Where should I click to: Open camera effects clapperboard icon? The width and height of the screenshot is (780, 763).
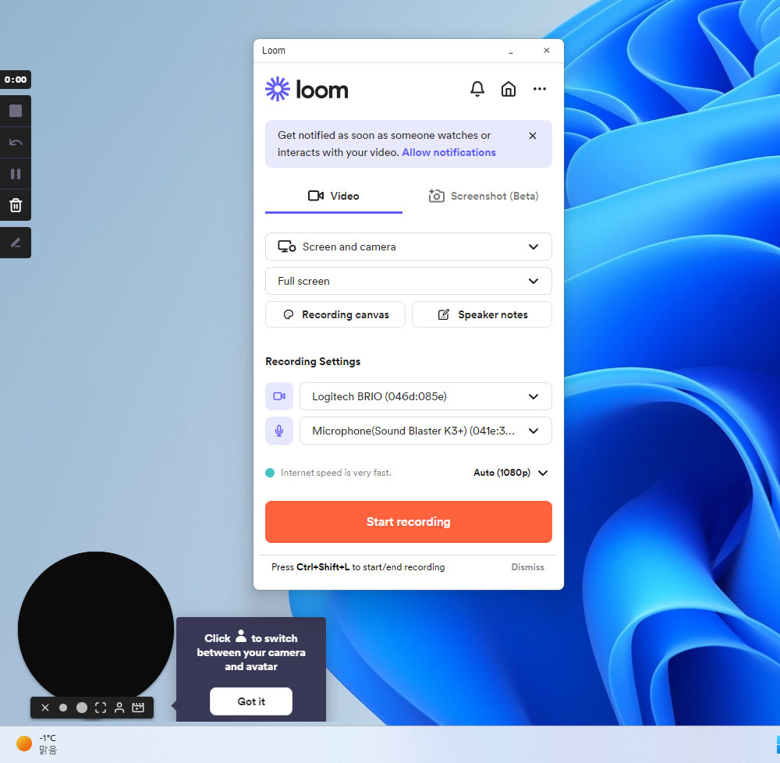point(138,708)
